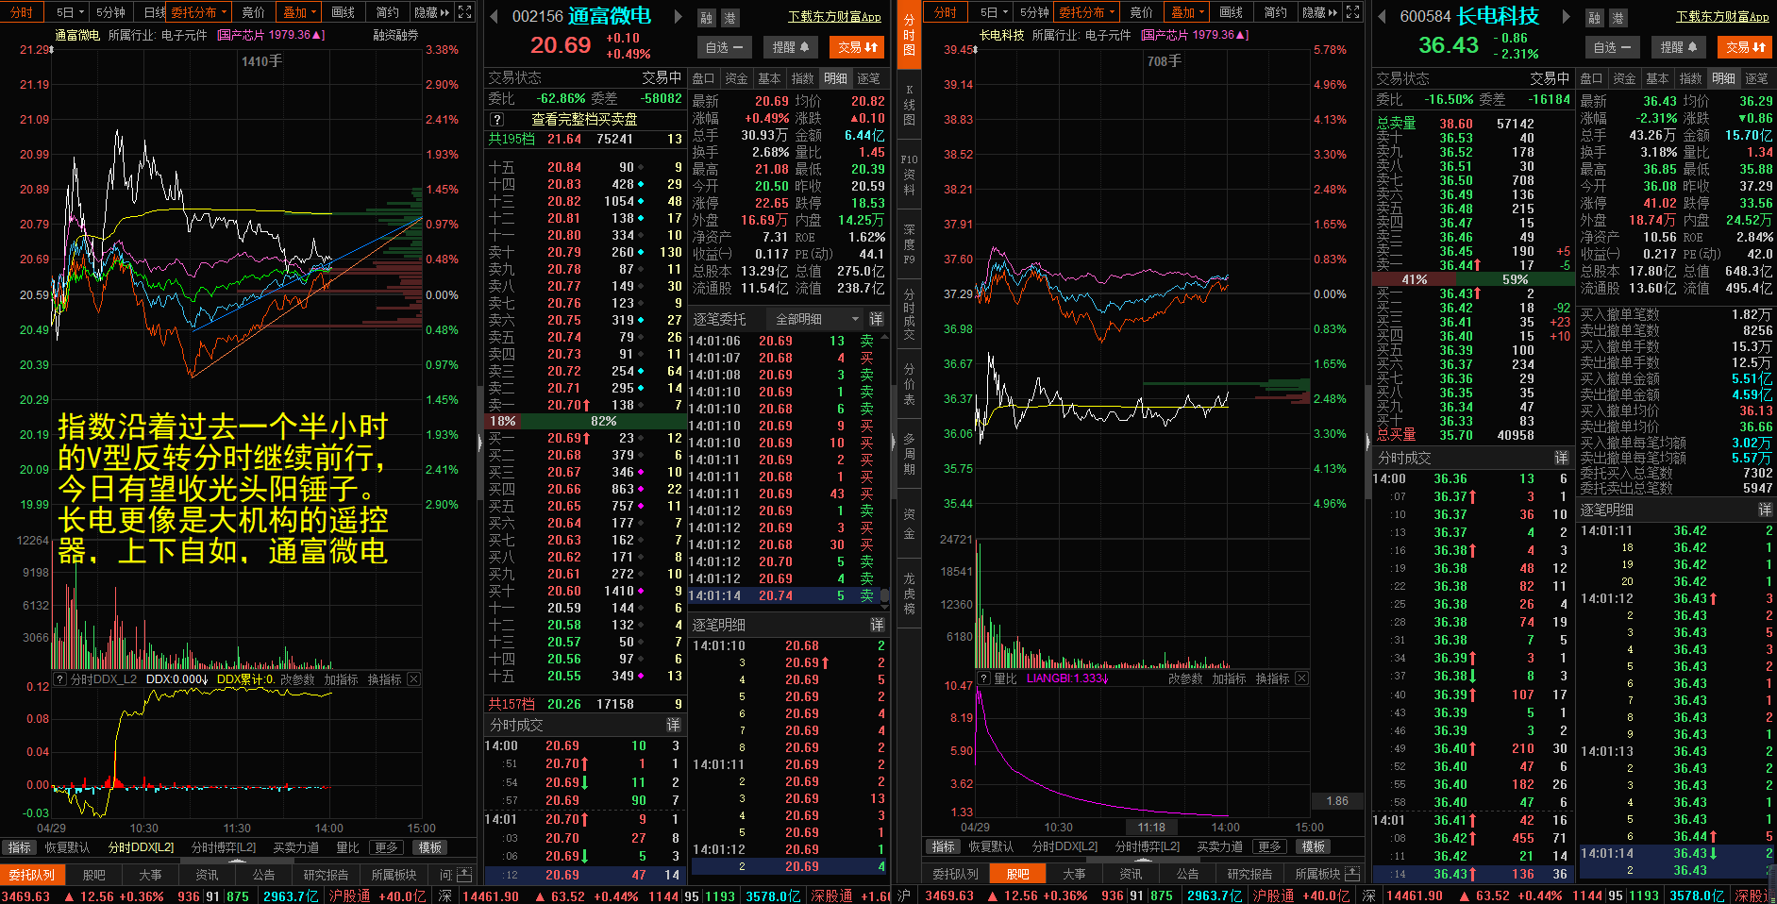Viewport: 1777px width, 904px height.
Task: Click the 融 margin badge next to 长电科技
Action: pos(1595,18)
